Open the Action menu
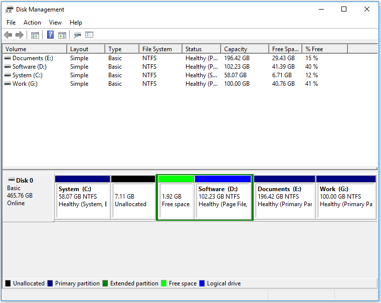 click(32, 23)
